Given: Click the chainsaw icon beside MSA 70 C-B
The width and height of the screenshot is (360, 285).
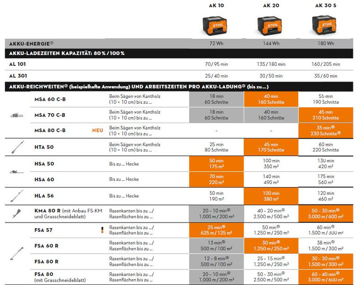Looking at the screenshot, I should [17, 115].
